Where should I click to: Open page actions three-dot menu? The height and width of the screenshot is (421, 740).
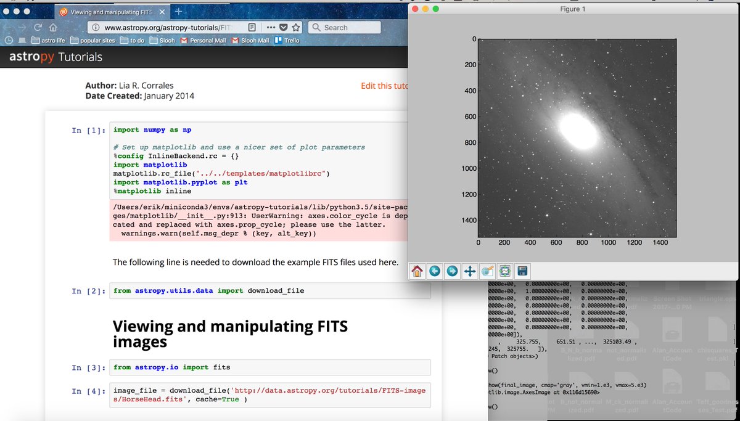271,27
